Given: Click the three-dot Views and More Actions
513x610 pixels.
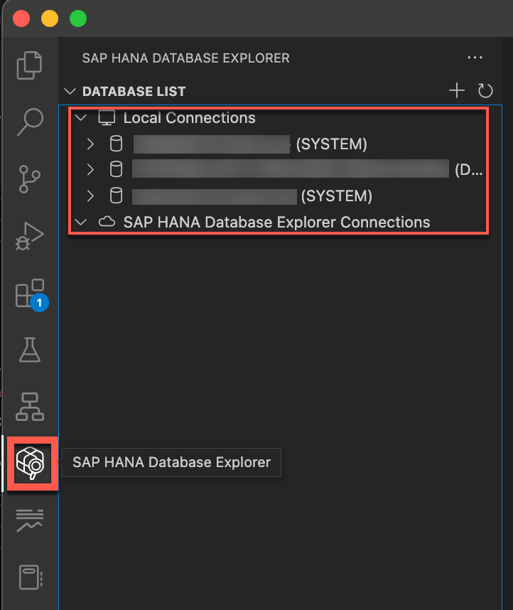Looking at the screenshot, I should click(475, 58).
